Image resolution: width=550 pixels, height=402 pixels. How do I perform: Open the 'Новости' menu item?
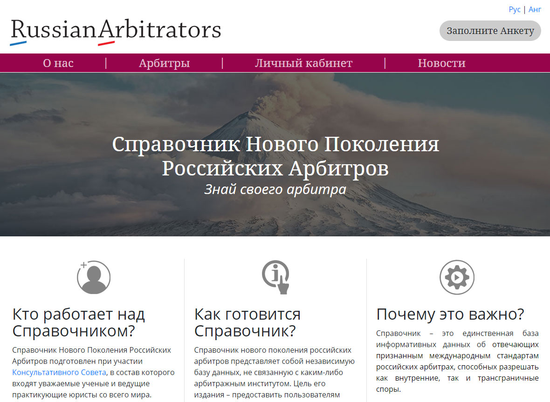[441, 63]
